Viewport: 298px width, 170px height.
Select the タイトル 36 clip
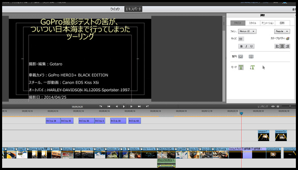(86, 121)
